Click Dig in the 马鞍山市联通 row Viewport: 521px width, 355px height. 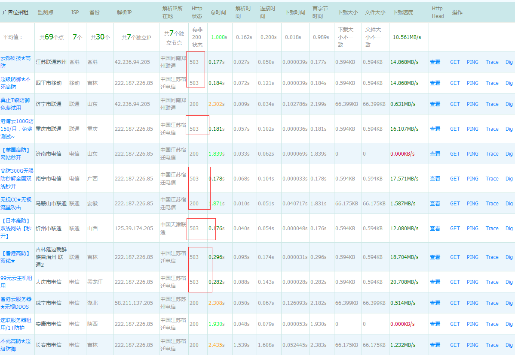(509, 204)
